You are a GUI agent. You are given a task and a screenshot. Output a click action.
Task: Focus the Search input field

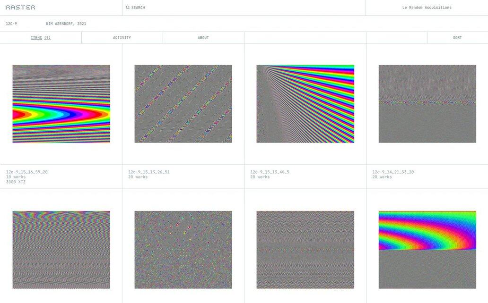236,8
